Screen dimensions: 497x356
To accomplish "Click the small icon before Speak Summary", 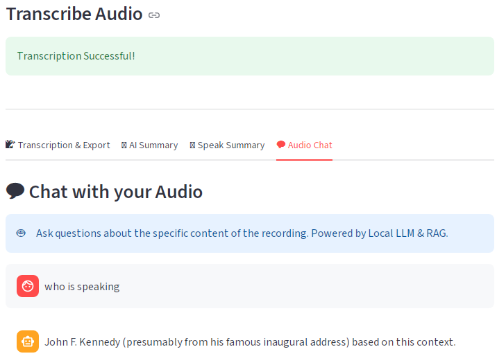I will (x=192, y=145).
